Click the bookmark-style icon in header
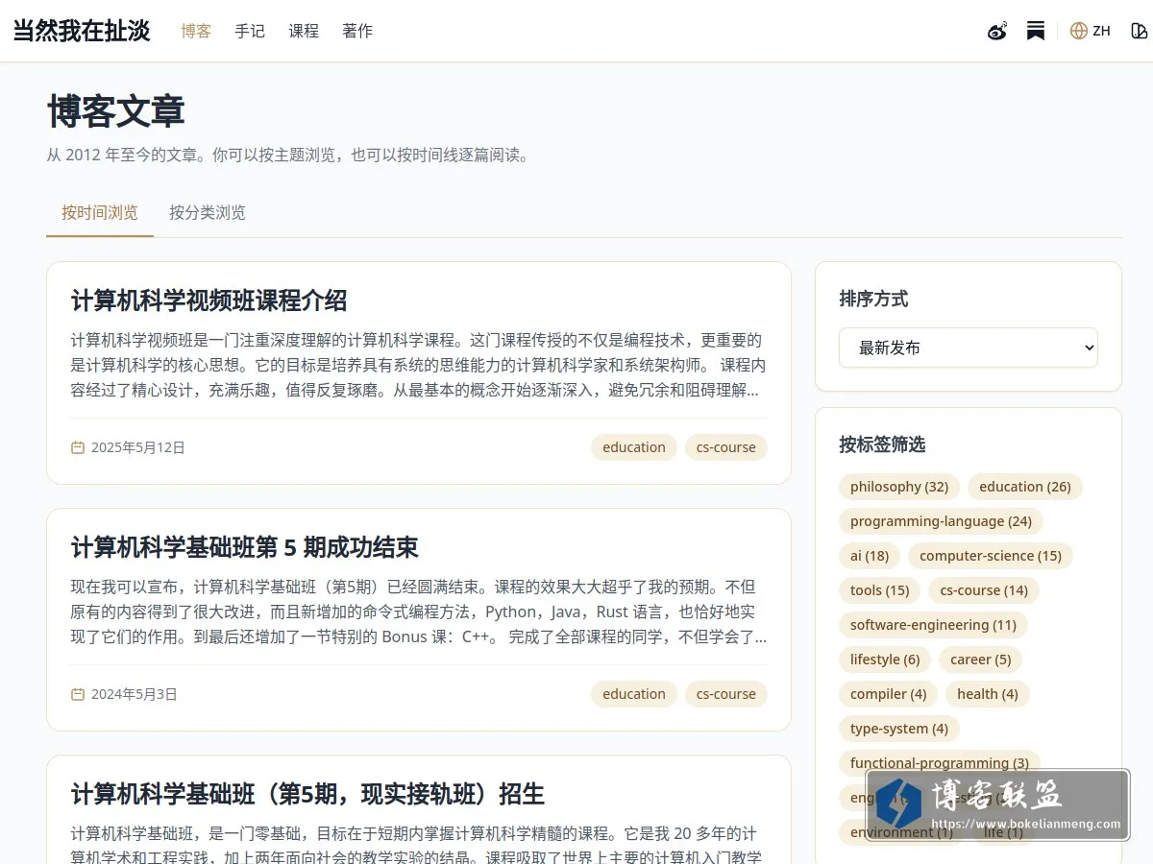The width and height of the screenshot is (1153, 864). coord(1036,31)
